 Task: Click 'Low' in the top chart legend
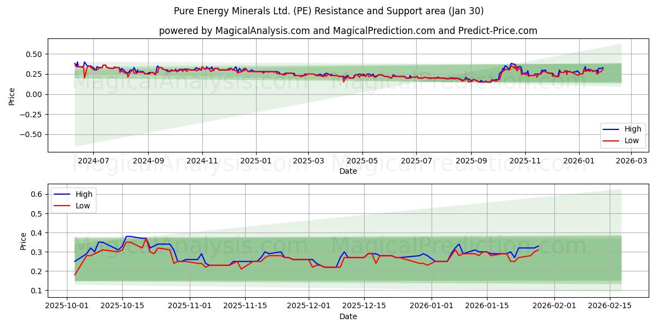(631, 140)
